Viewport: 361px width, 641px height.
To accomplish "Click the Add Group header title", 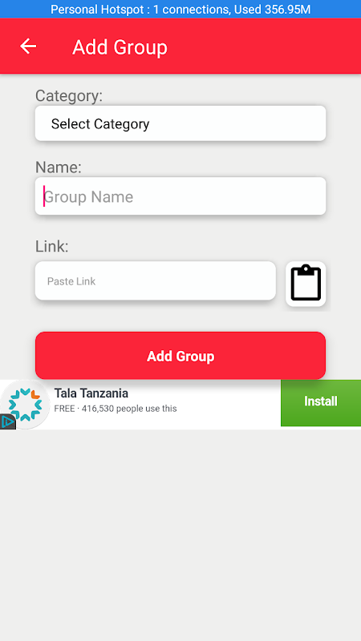I will (120, 47).
